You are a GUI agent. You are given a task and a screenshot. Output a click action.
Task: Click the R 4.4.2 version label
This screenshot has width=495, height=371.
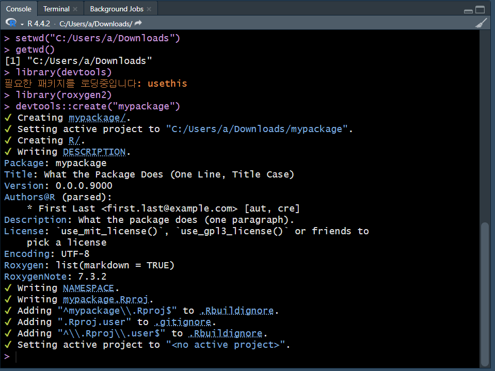[39, 24]
